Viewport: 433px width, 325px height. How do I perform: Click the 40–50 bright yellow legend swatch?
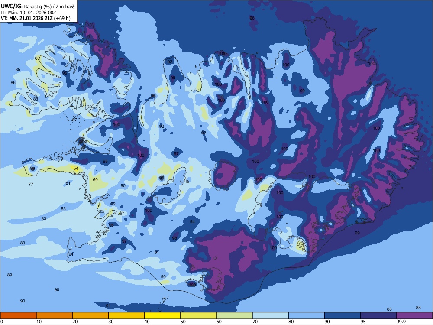pos(162,315)
